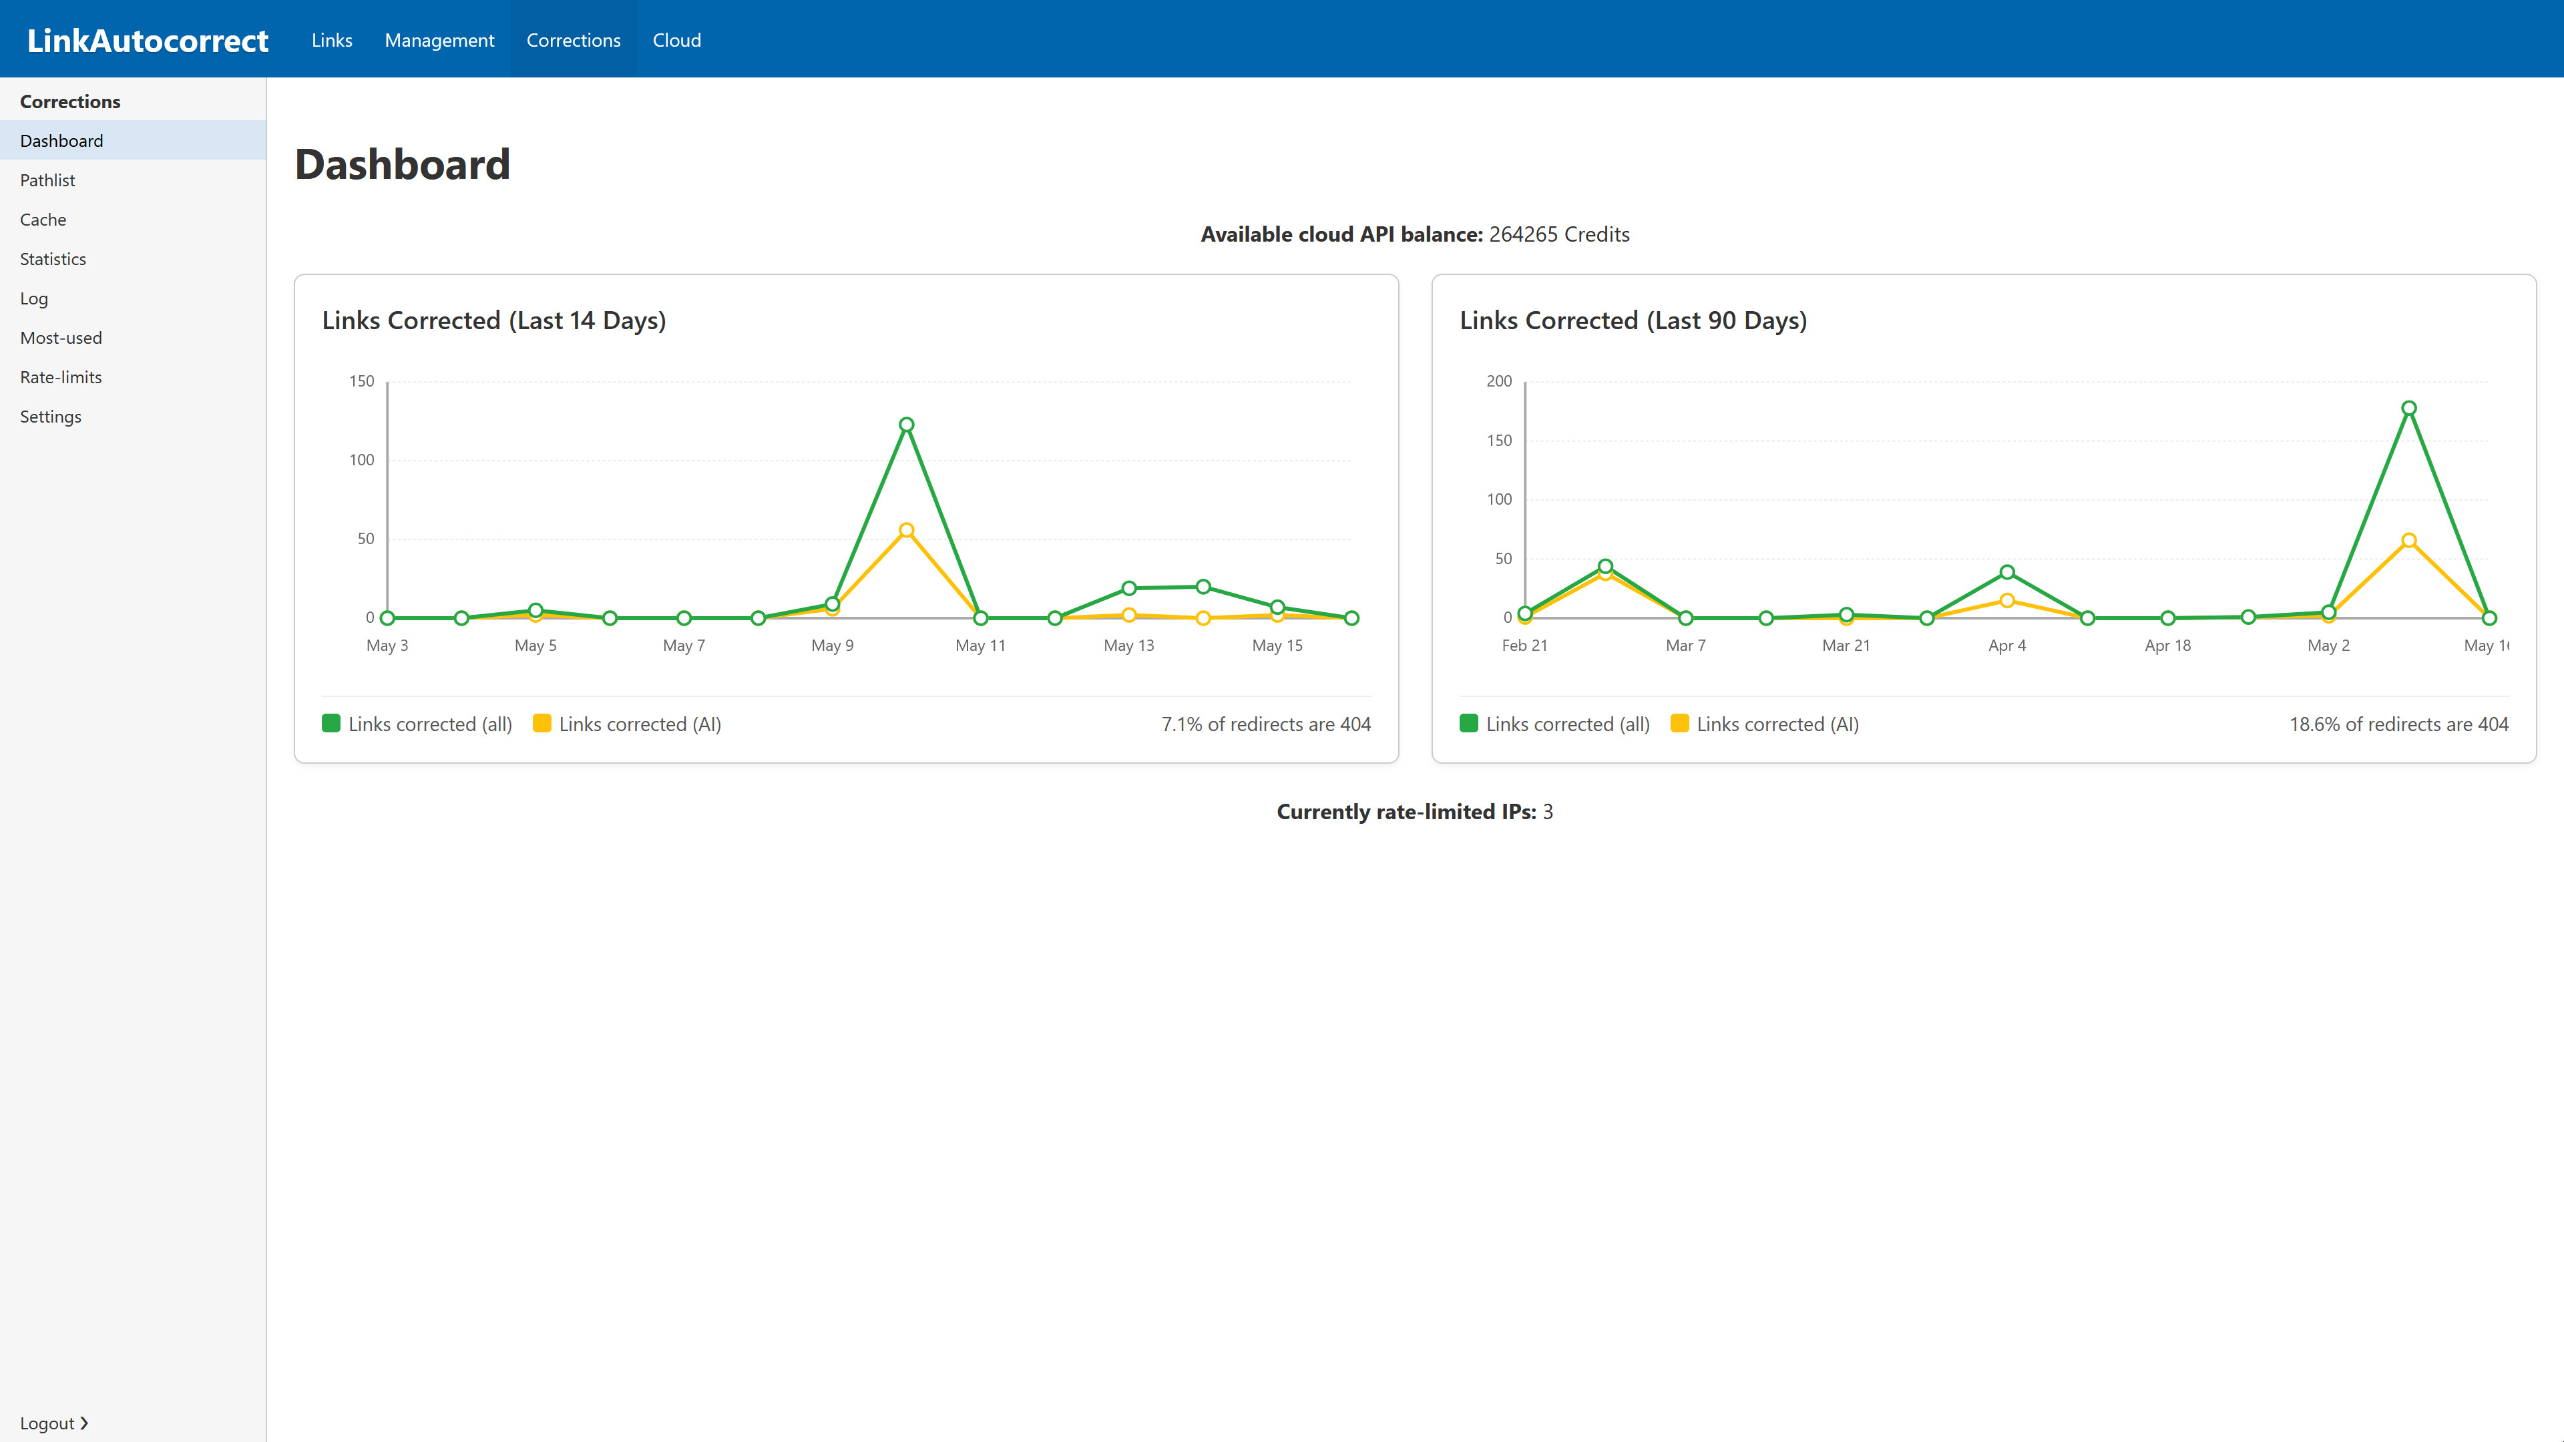This screenshot has height=1442, width=2564.
Task: Click the LinkAutocorrect logo
Action: [x=148, y=40]
